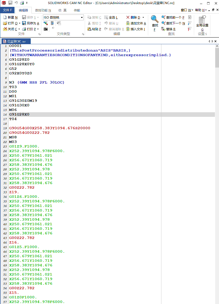This screenshot has height=304, width=219.
Task: Click line 21 M08
Action: (x=13, y=137)
